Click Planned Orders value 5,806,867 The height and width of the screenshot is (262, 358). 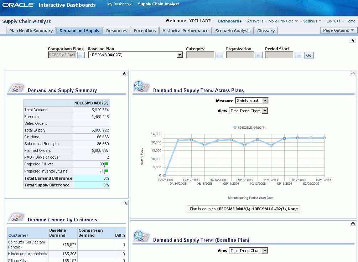[x=100, y=150]
